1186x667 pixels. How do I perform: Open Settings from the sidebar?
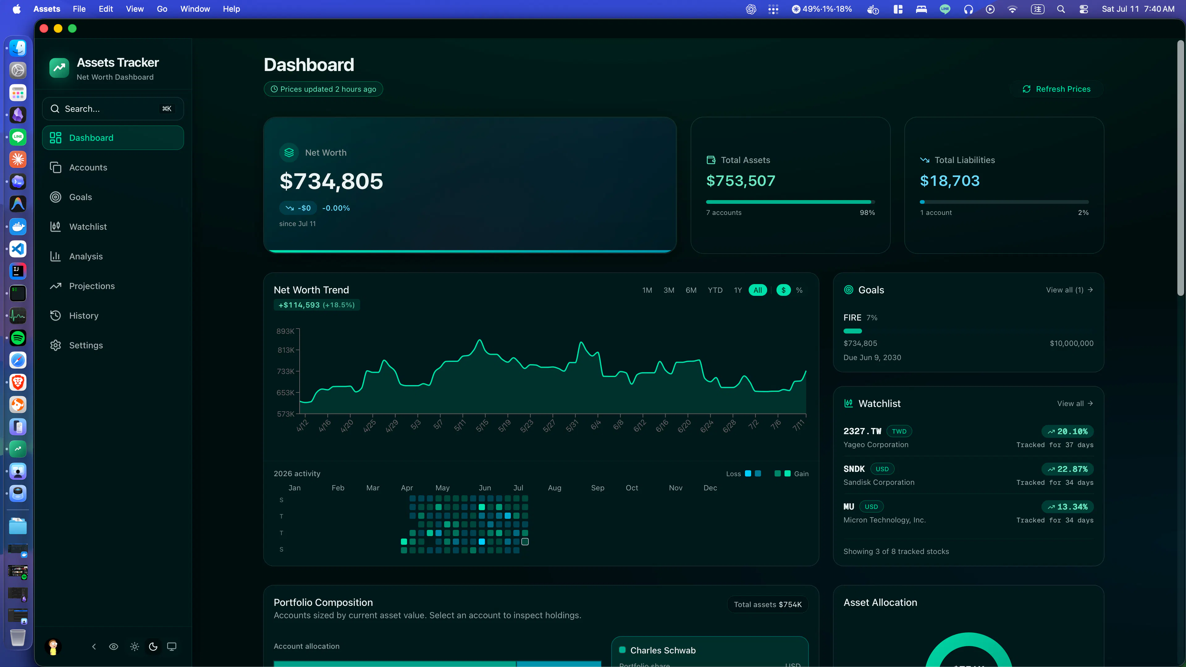pyautogui.click(x=113, y=345)
